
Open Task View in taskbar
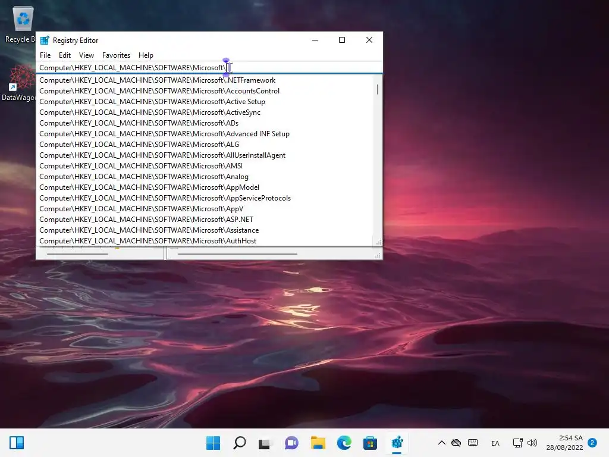tap(265, 443)
